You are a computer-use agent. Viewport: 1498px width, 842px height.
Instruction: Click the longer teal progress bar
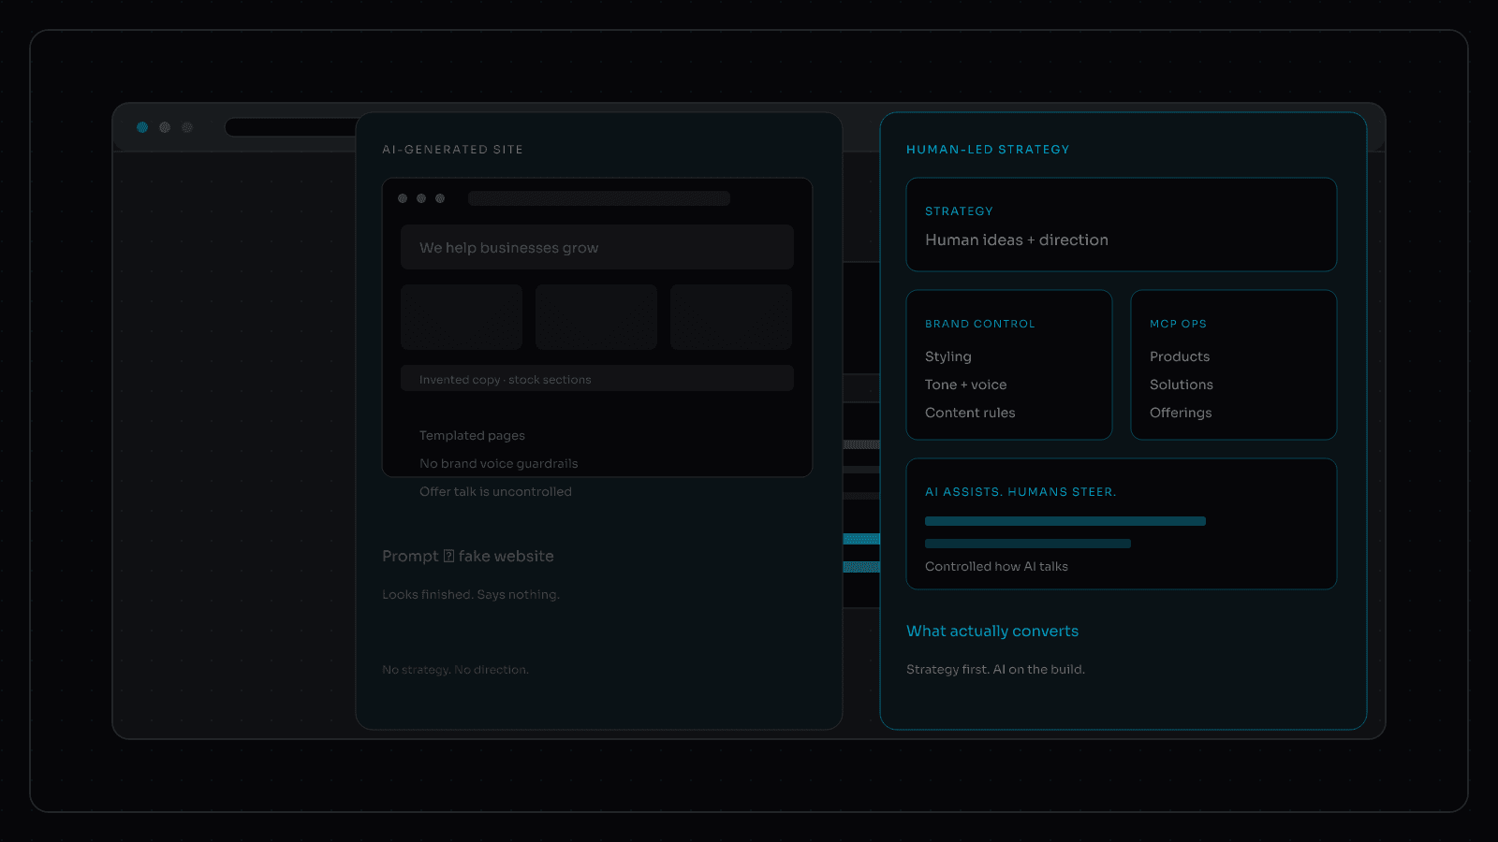[x=1065, y=521]
